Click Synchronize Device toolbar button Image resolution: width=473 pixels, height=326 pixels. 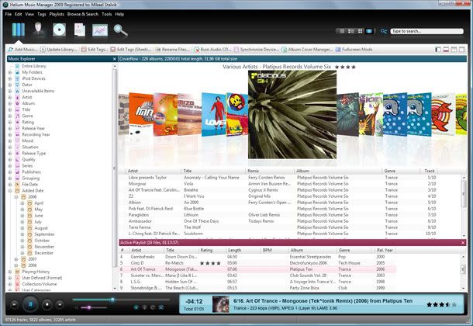[x=257, y=50]
